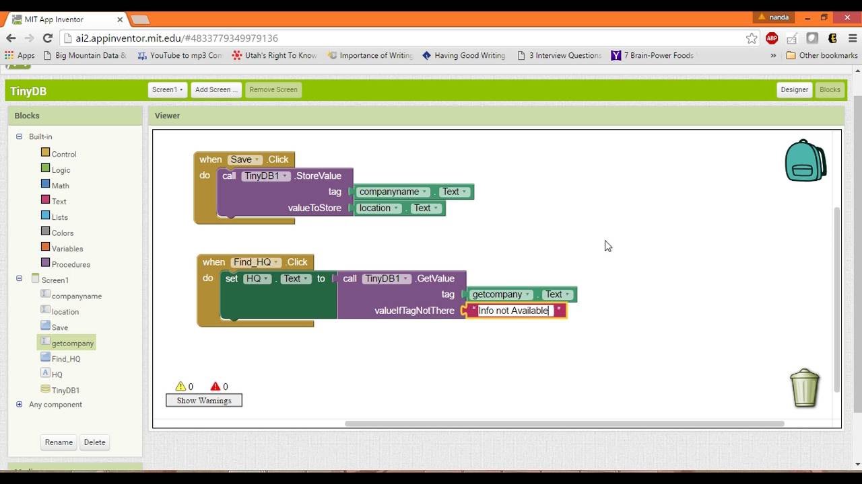Click the yellow warning triangle icon
Image resolution: width=862 pixels, height=484 pixels.
(x=180, y=387)
